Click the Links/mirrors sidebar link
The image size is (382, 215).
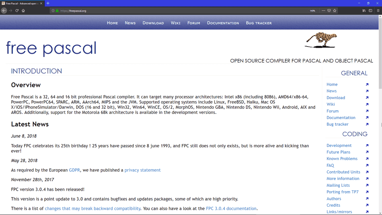pos(339,212)
